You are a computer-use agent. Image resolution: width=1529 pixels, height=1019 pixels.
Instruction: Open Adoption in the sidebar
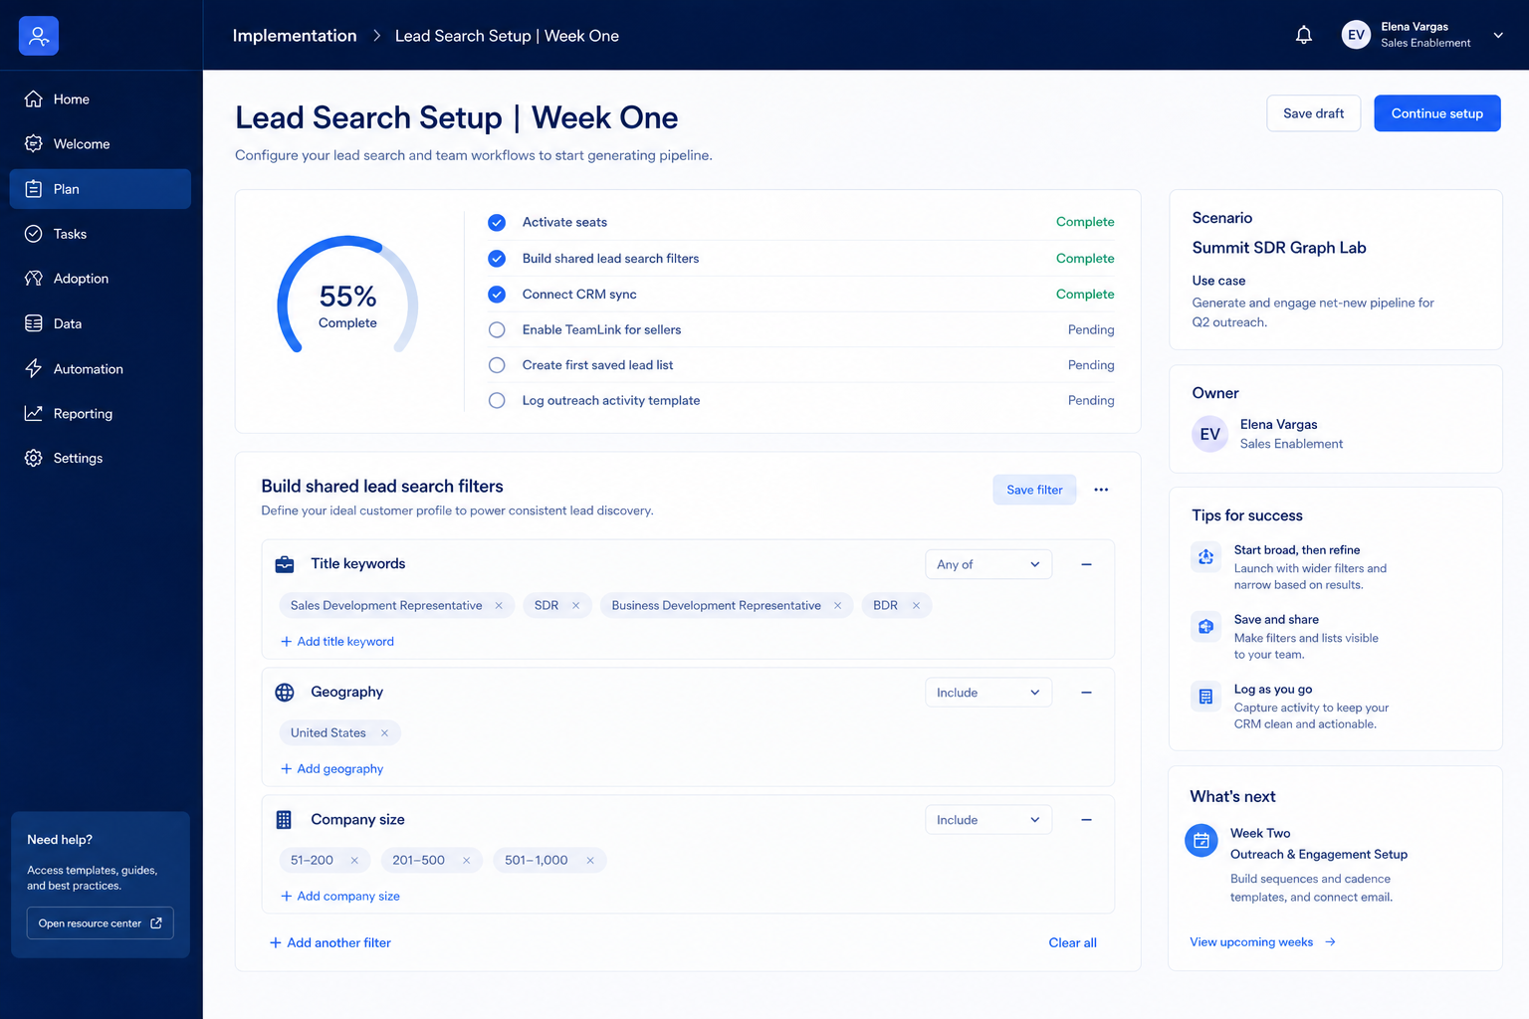(100, 279)
